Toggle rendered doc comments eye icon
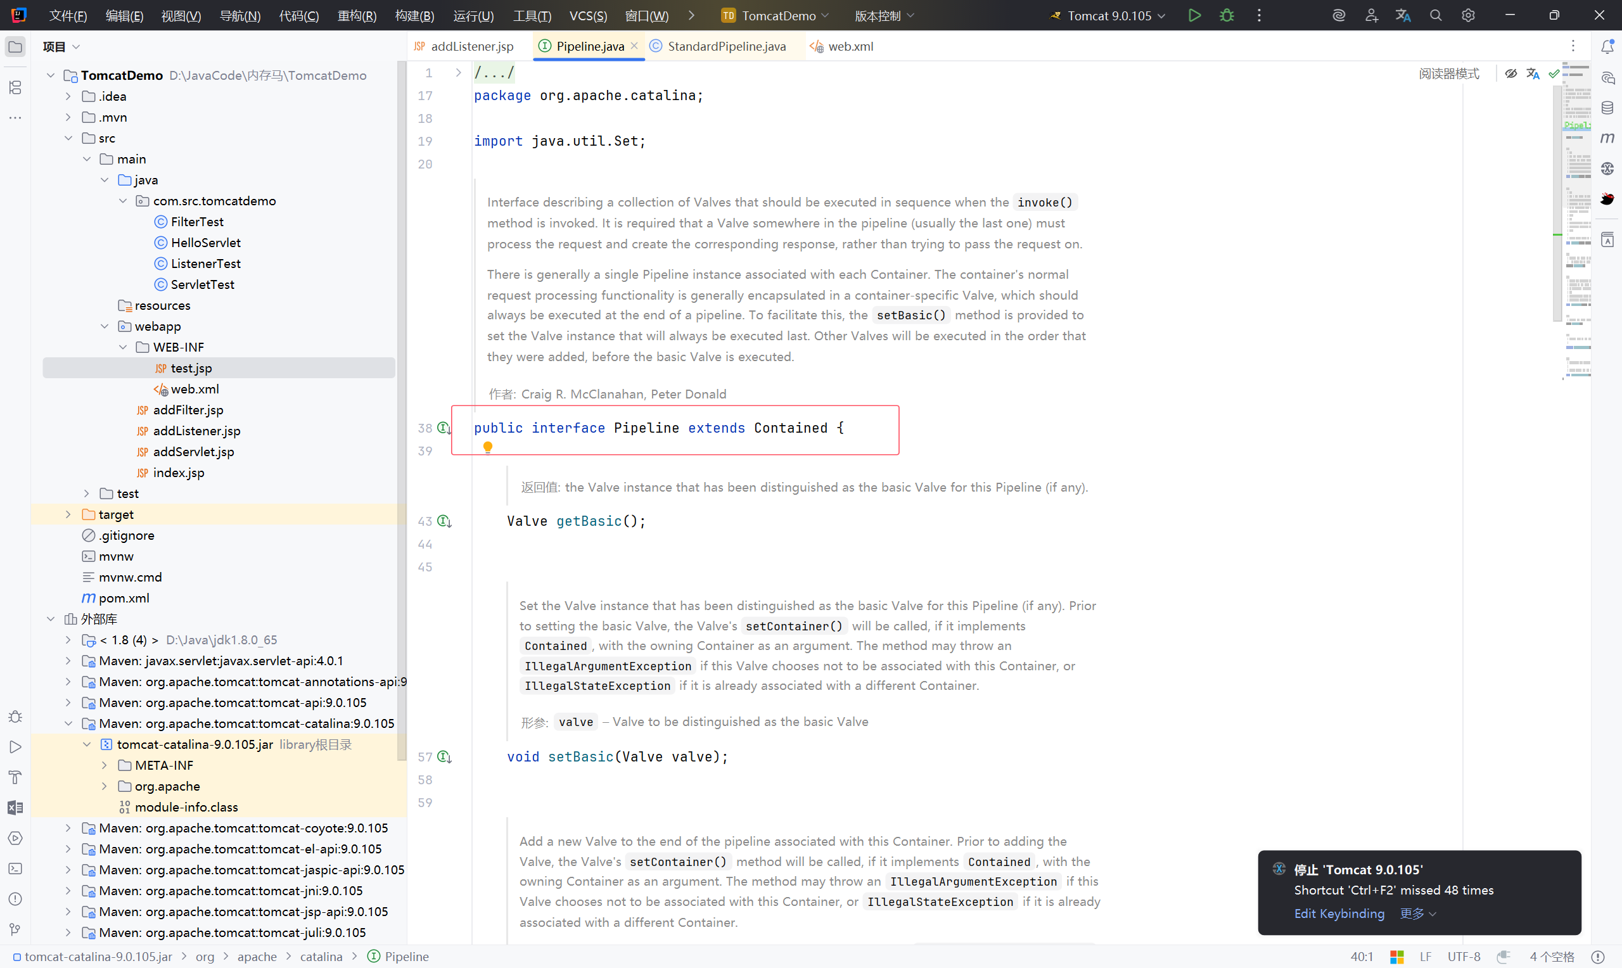The height and width of the screenshot is (968, 1622). coord(1510,73)
